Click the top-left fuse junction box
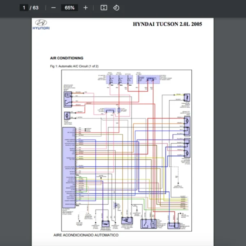Screen dimensions: 246x246 pos(119,79)
